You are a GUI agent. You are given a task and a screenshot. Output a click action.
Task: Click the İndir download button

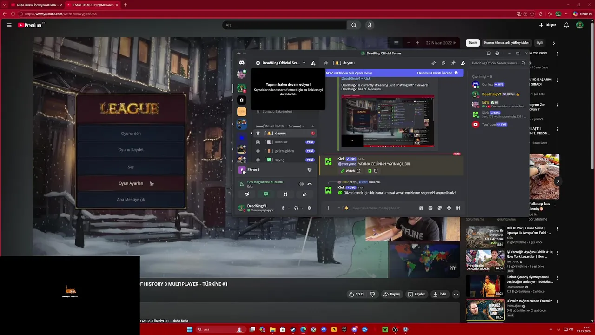tap(439, 294)
